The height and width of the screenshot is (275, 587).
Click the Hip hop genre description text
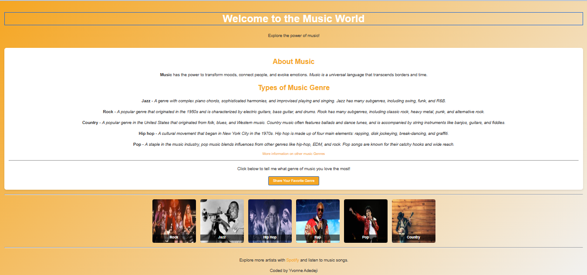(293, 133)
